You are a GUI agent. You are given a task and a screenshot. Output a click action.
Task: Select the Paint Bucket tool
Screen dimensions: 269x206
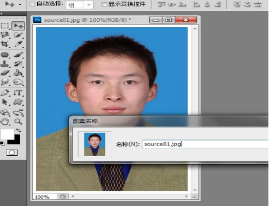18,73
